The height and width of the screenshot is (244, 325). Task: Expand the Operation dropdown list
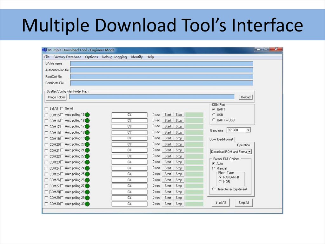249,152
